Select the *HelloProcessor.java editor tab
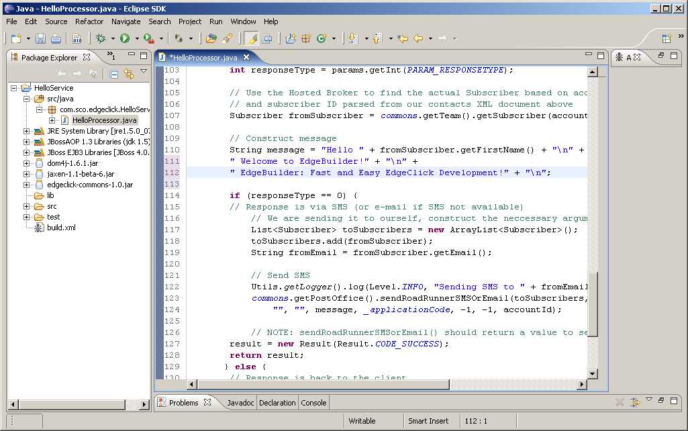 tap(203, 58)
